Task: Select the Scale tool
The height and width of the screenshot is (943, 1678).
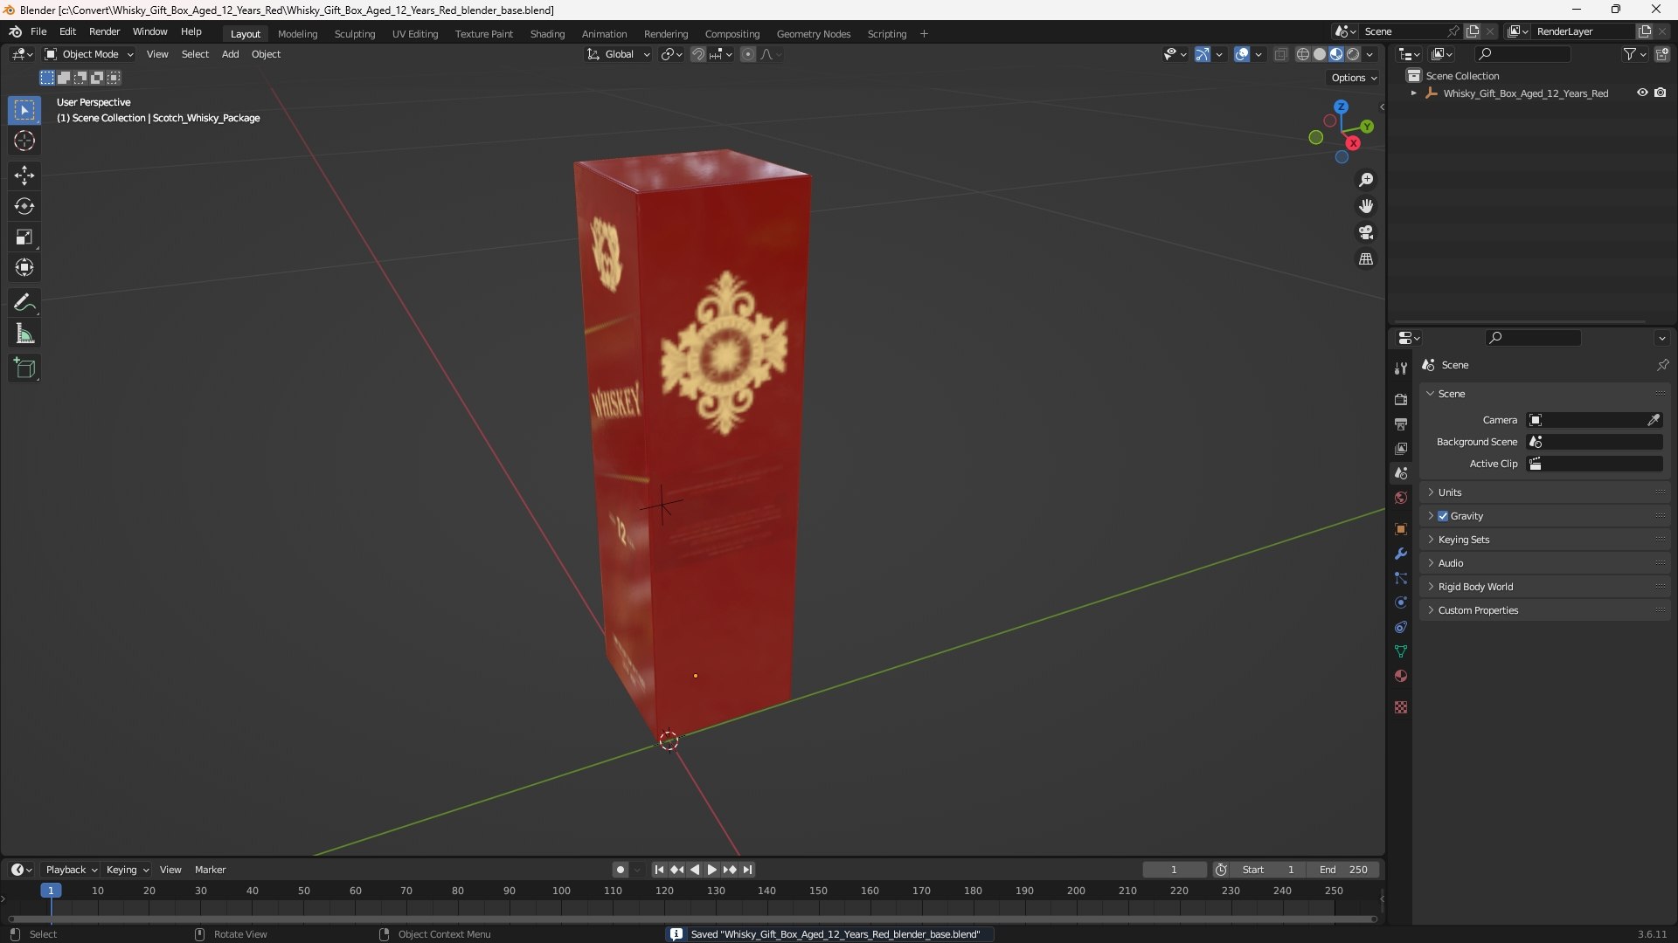Action: tap(24, 237)
